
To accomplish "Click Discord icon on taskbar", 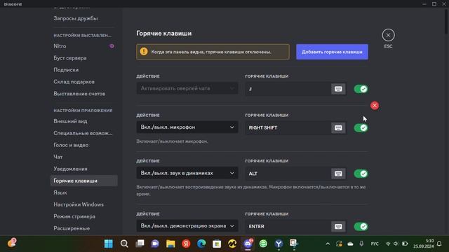I will [x=248, y=244].
